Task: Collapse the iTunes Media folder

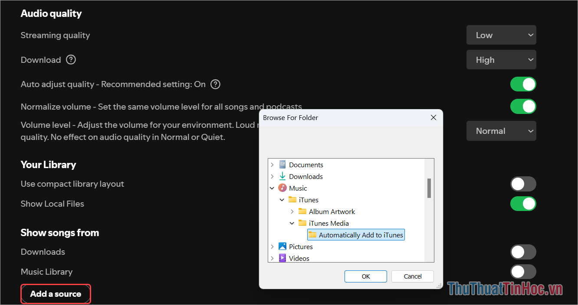Action: tap(292, 223)
